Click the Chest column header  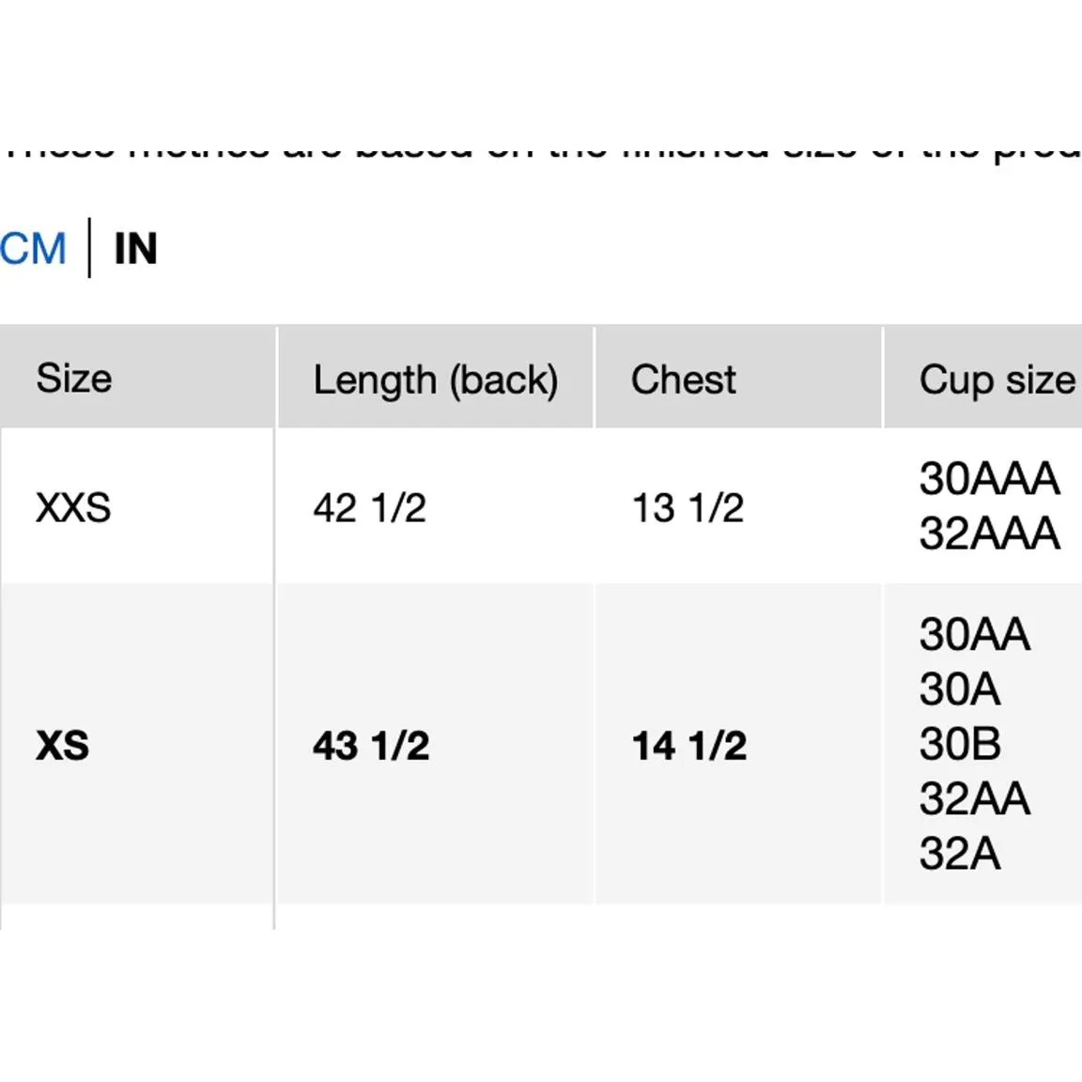[683, 379]
